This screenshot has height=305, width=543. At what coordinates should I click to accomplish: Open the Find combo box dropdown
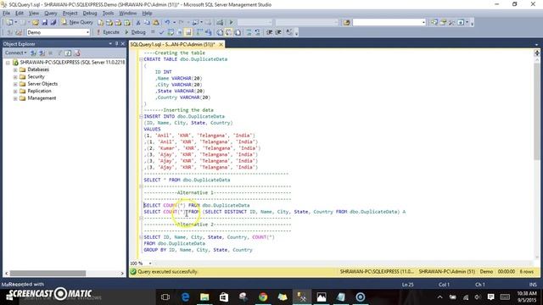(423, 23)
